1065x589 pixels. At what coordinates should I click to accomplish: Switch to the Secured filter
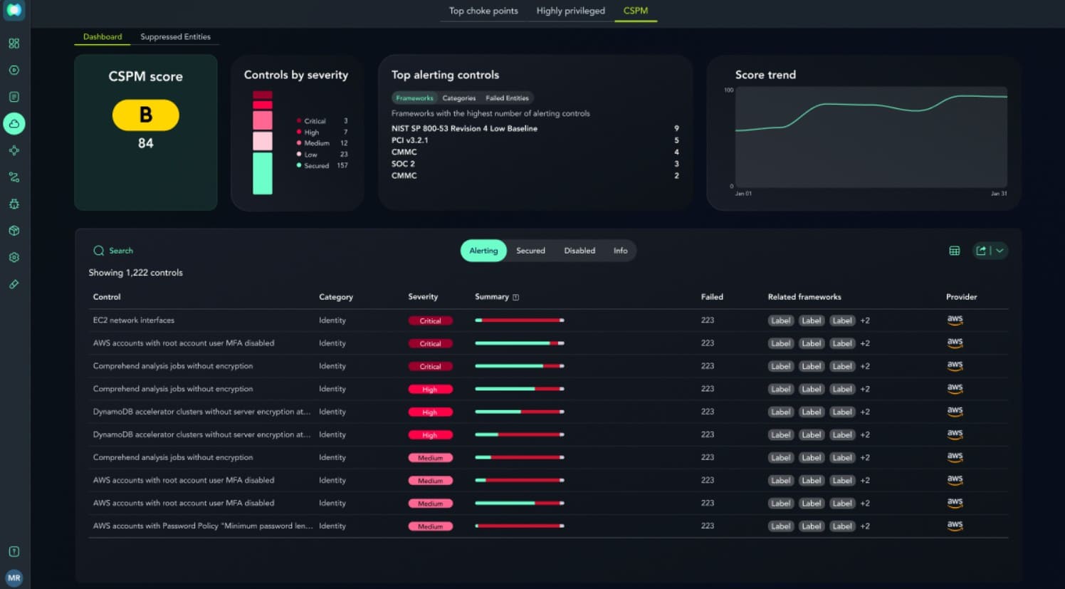coord(530,251)
